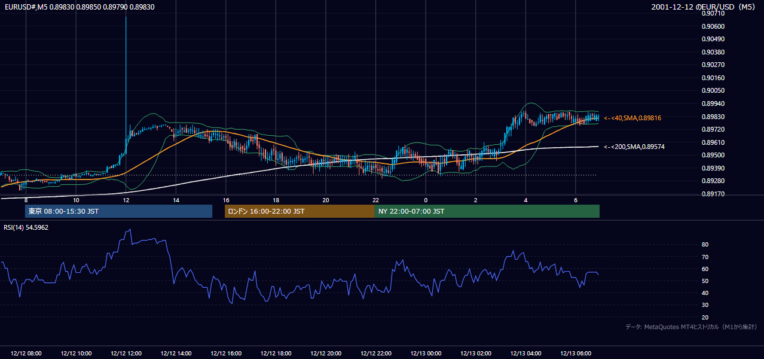Image resolution: width=764 pixels, height=359 pixels.
Task: Click hour label 14 under the price chart
Action: (176, 200)
